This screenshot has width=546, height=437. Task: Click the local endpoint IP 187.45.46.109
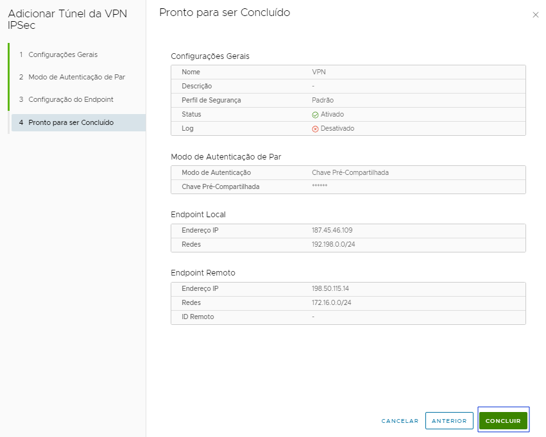coord(332,230)
